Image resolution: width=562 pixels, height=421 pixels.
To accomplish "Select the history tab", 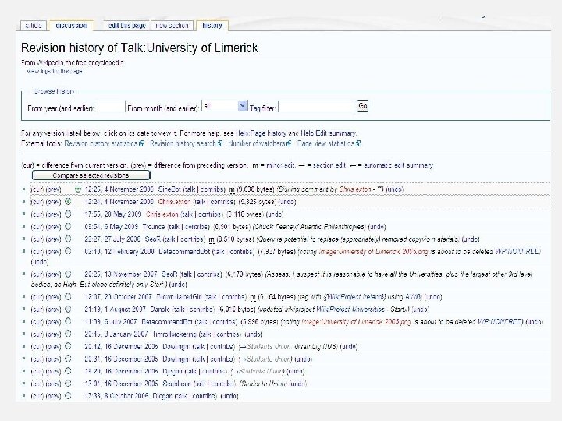I will [212, 26].
